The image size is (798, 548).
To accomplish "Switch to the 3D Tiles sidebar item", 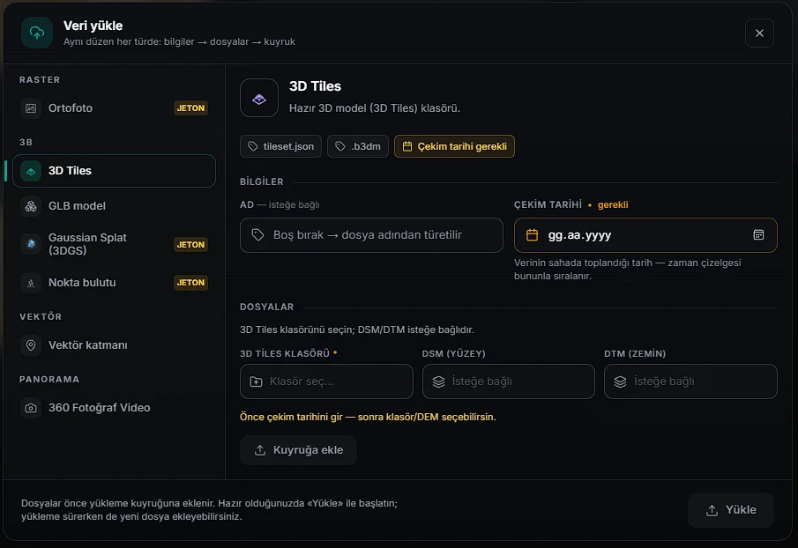I will pos(114,171).
